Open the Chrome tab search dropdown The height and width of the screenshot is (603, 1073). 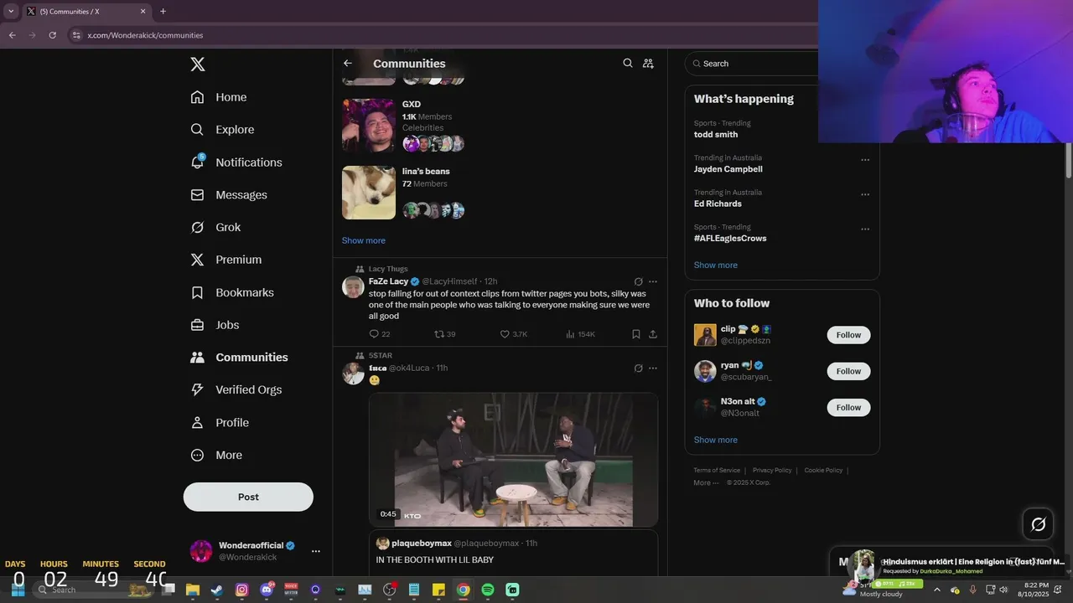pos(11,12)
